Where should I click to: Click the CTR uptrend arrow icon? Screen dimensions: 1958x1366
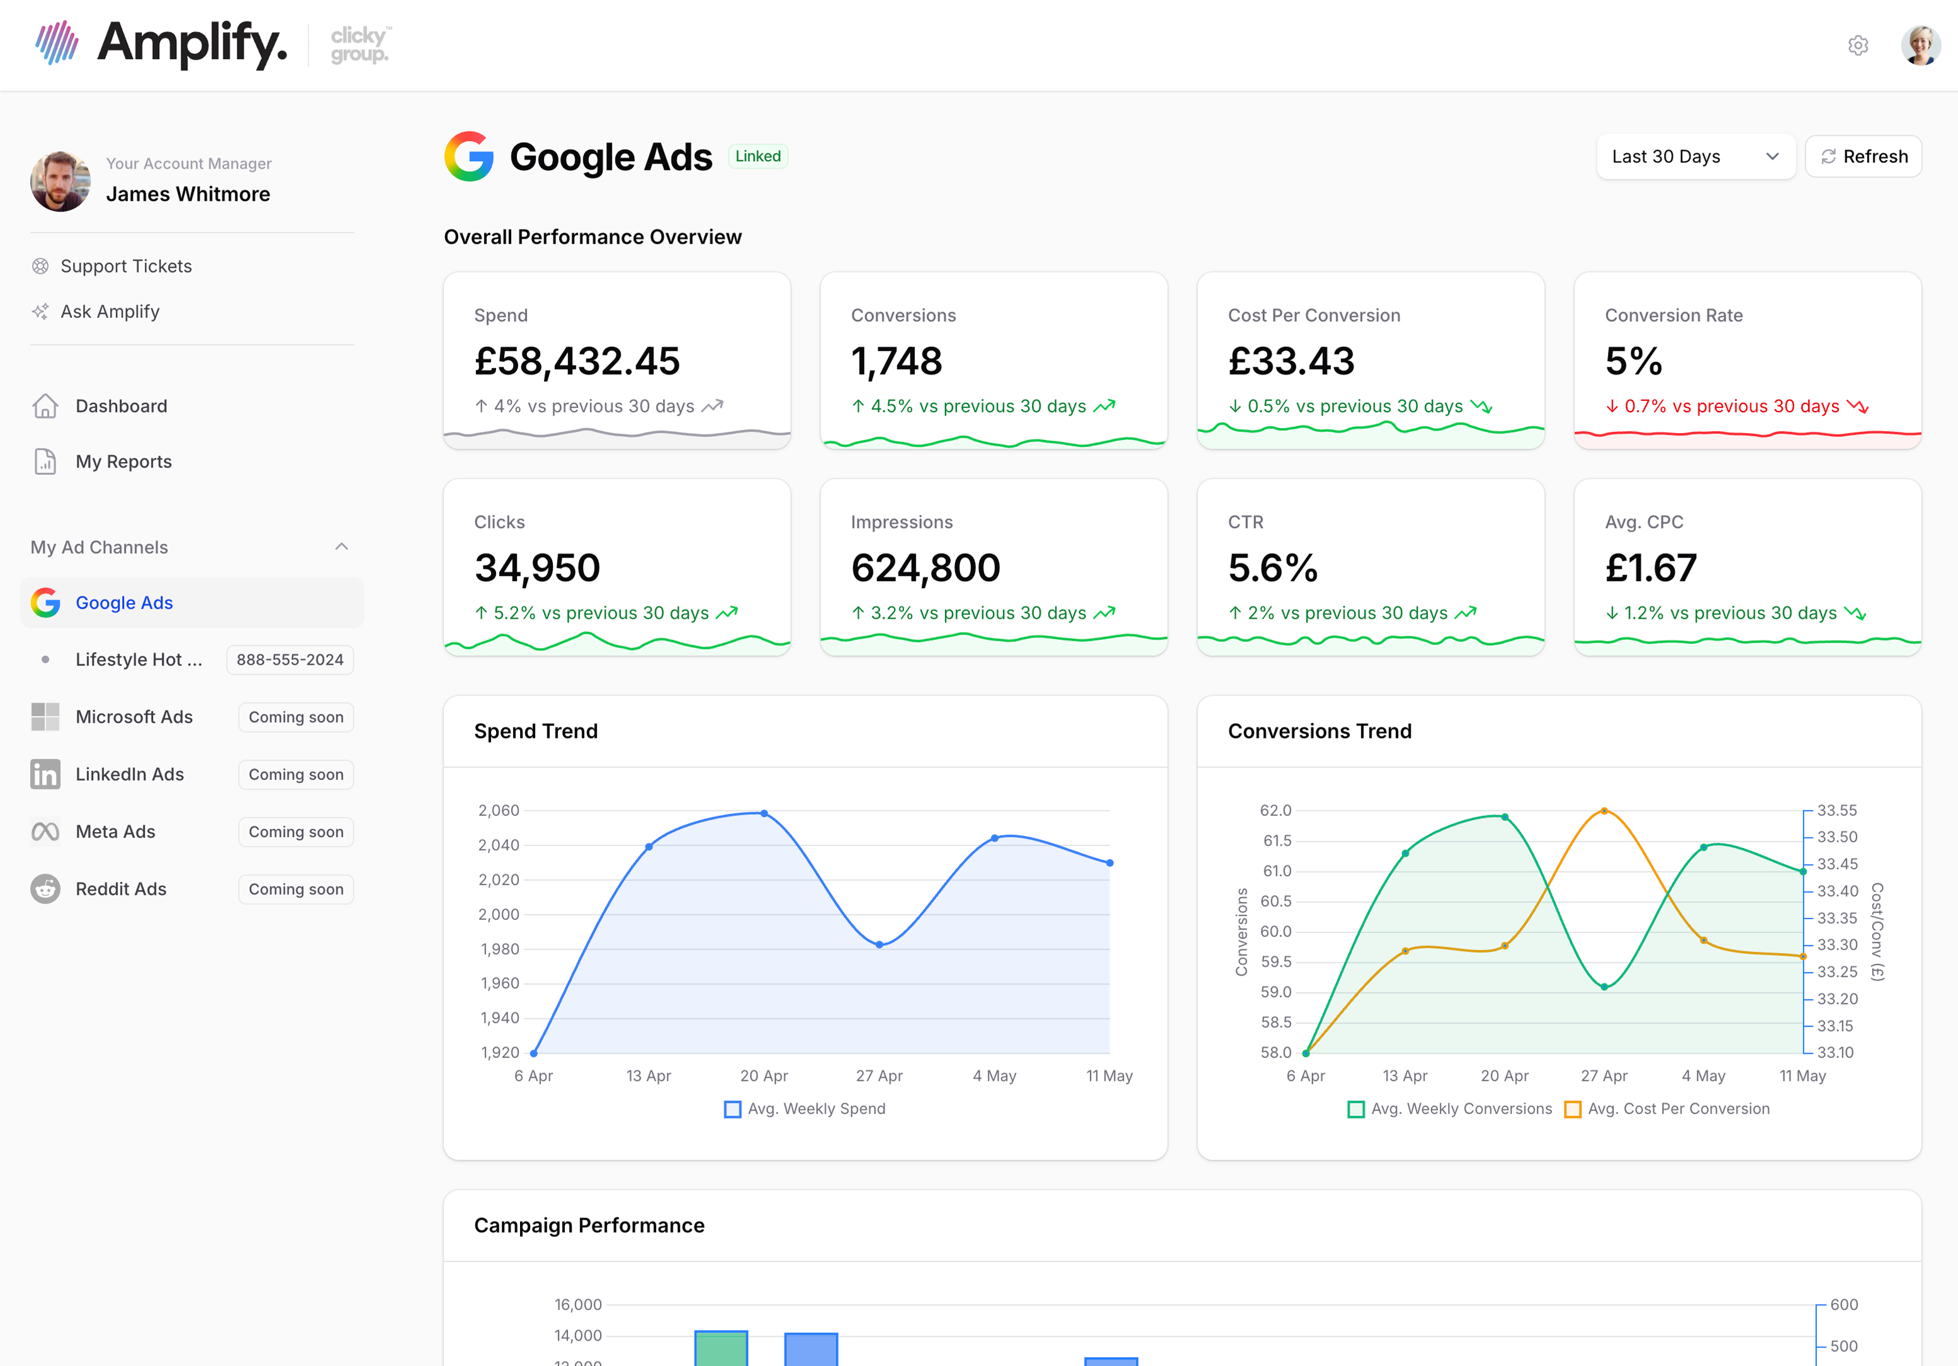point(1466,613)
